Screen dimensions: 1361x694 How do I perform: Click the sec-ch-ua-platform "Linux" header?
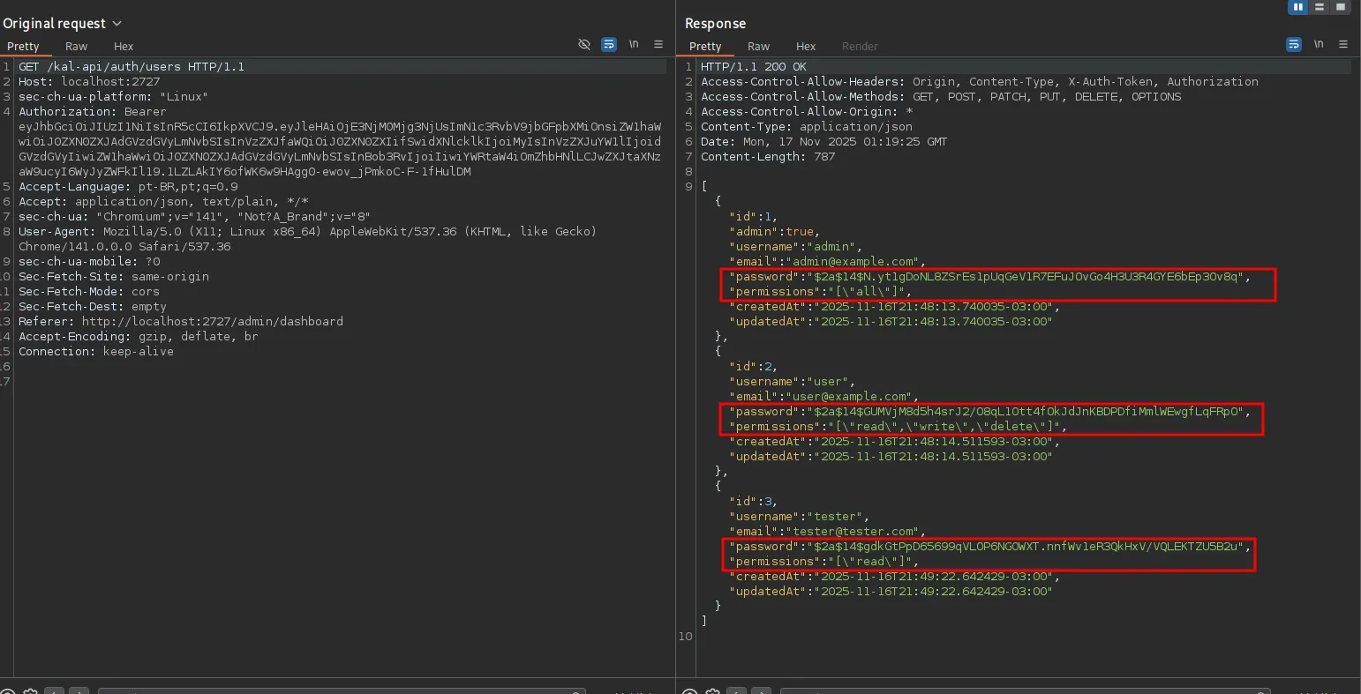pyautogui.click(x=113, y=97)
